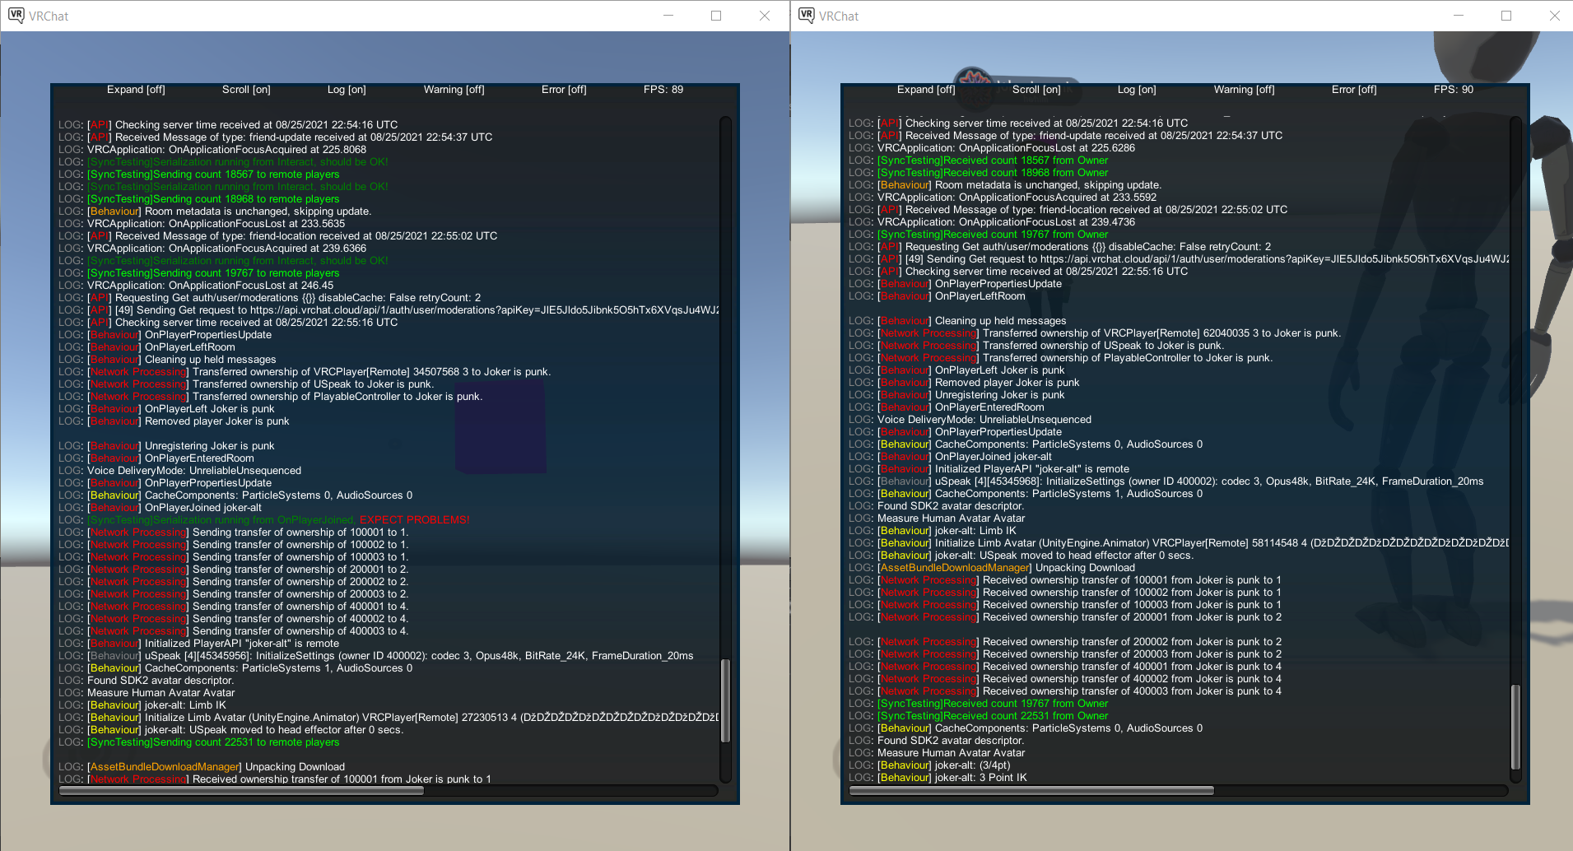Viewport: 1573px width, 851px height.
Task: Click 'OnPlayerJoined joker-alt' line in right window
Action: click(x=950, y=457)
